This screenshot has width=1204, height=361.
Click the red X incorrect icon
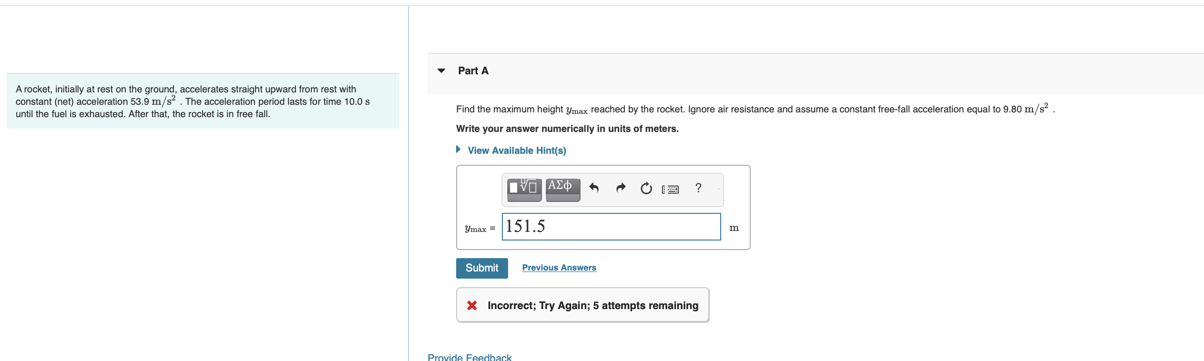[472, 305]
